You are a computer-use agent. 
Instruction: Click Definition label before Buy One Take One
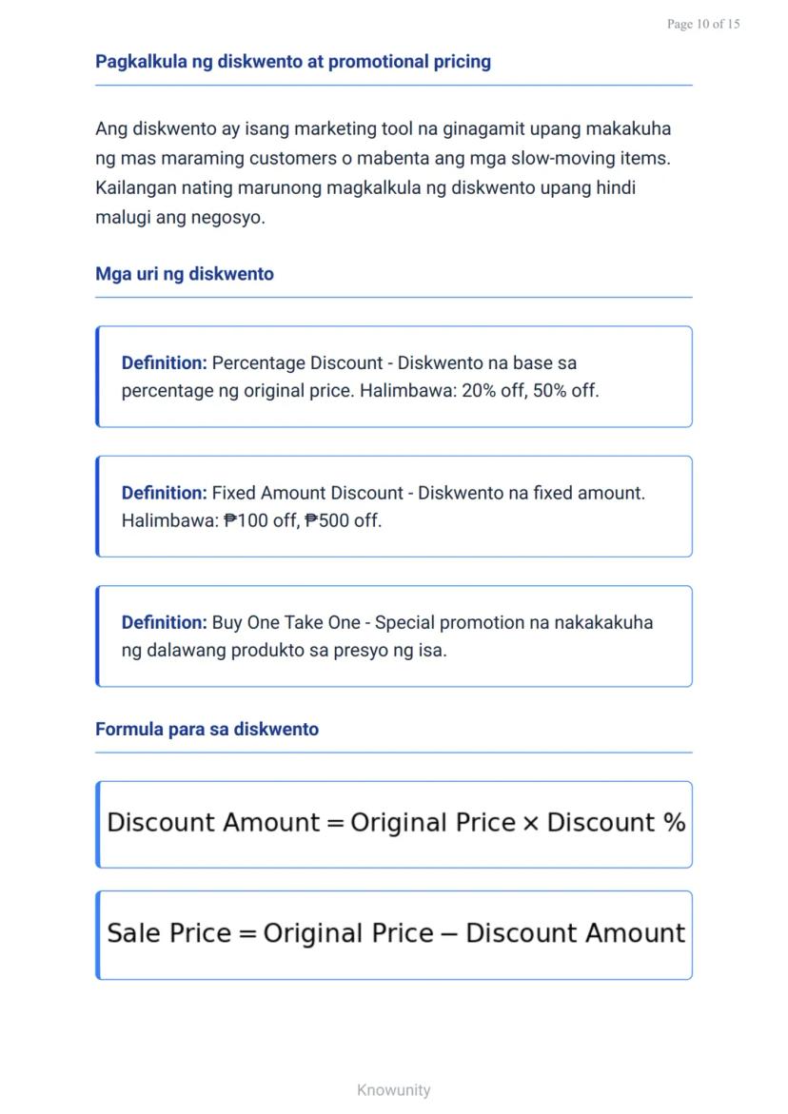164,623
